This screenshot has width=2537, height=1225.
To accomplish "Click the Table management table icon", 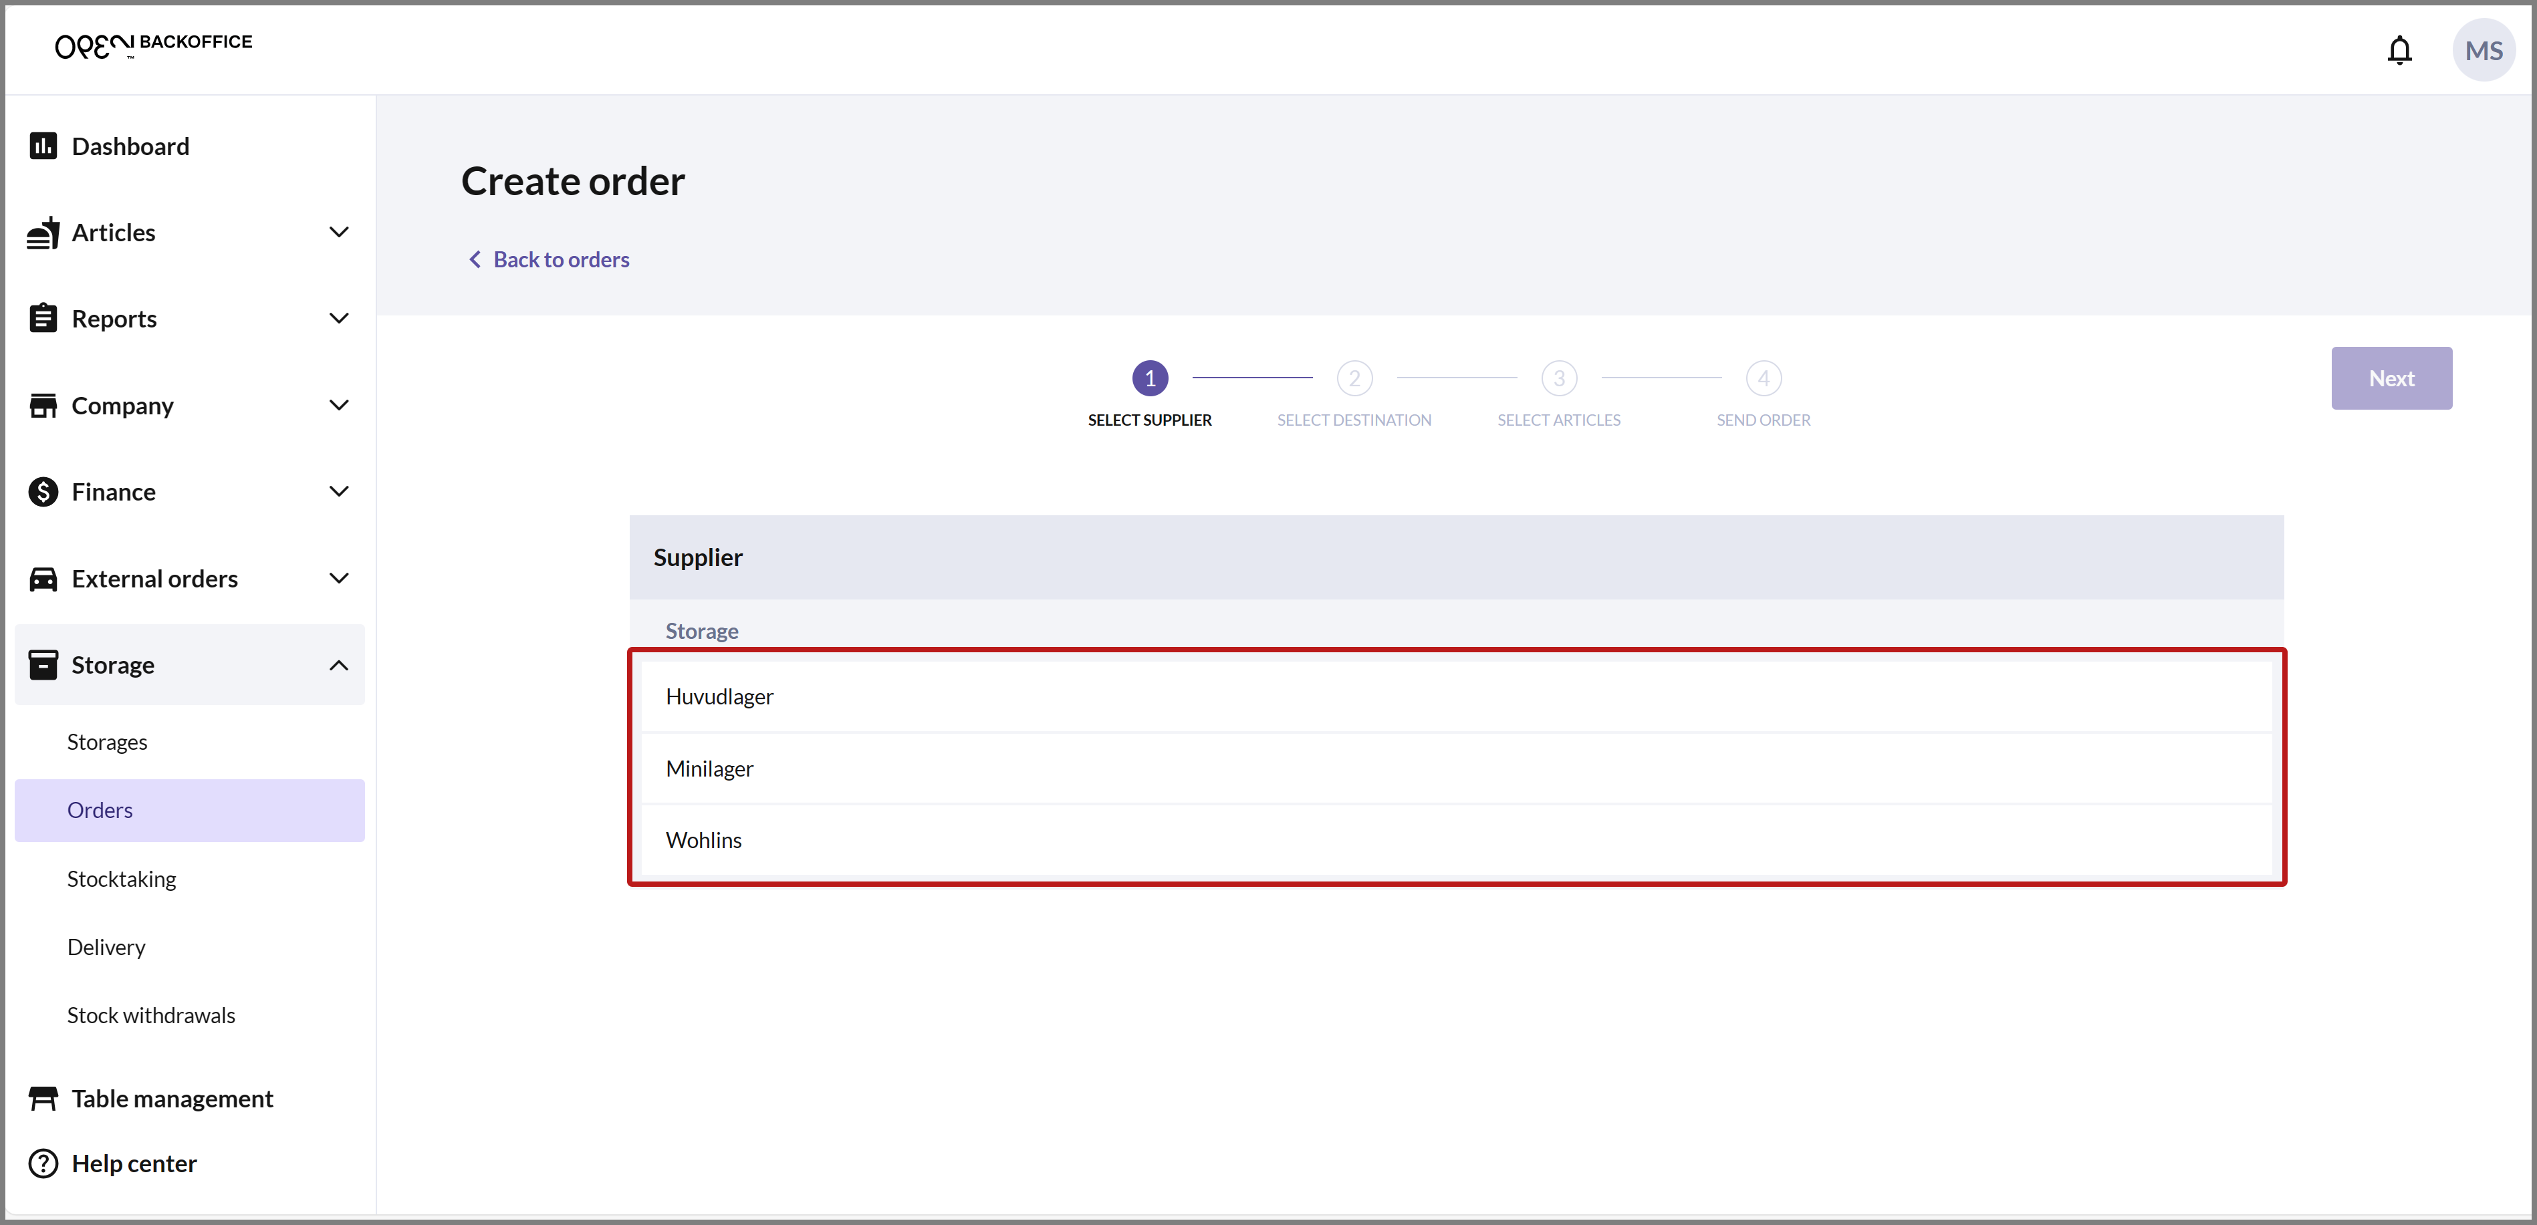I will pyautogui.click(x=43, y=1098).
